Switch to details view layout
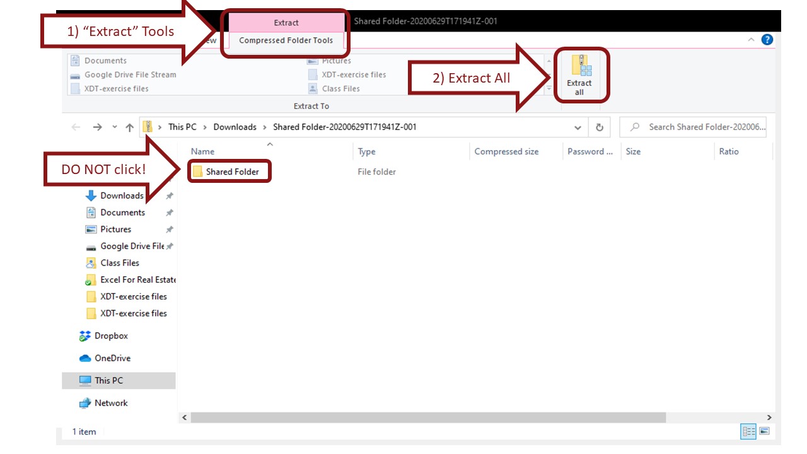 click(749, 431)
